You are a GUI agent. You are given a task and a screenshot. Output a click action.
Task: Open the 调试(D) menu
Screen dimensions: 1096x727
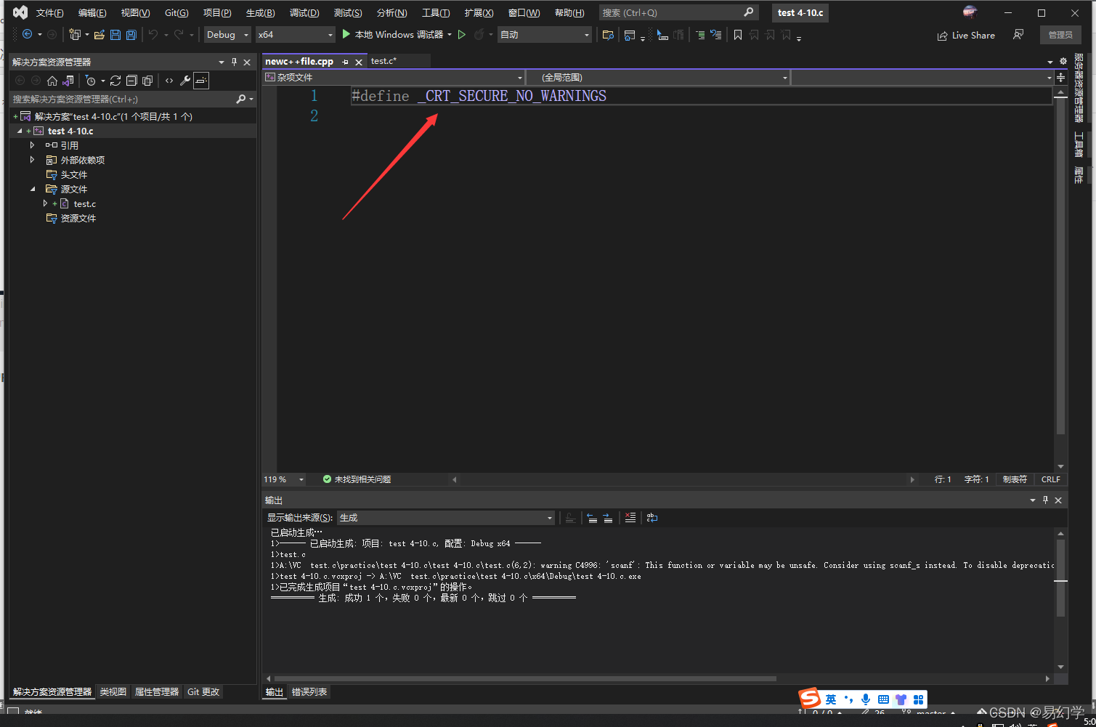(304, 13)
